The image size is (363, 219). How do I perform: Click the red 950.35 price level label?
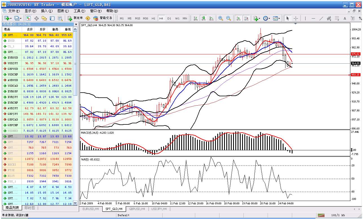point(355,75)
